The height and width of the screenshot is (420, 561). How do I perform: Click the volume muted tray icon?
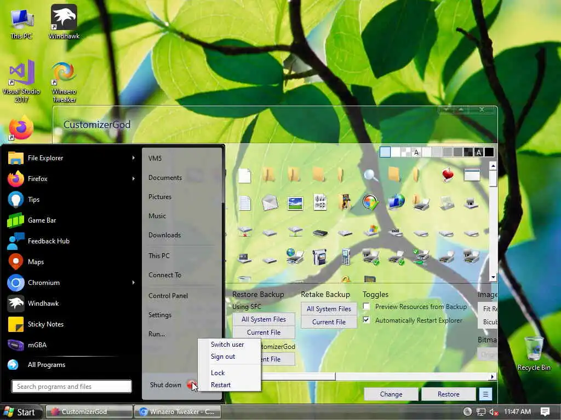[x=494, y=412]
